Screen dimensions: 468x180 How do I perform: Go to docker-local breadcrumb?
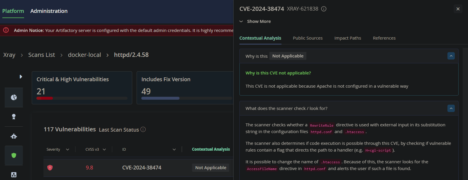[84, 55]
